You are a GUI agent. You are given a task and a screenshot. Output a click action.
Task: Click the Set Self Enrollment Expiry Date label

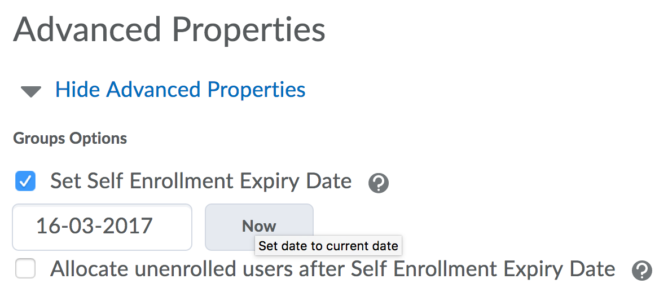pyautogui.click(x=201, y=182)
